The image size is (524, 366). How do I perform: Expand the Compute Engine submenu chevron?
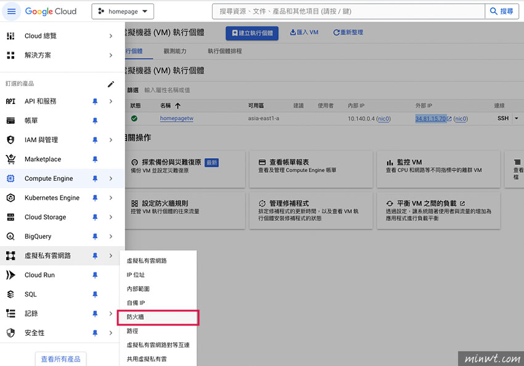(110, 178)
